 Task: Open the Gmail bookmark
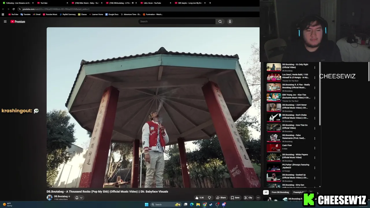pyautogui.click(x=36, y=14)
